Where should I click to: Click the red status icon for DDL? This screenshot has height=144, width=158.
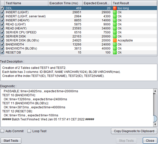115,8
